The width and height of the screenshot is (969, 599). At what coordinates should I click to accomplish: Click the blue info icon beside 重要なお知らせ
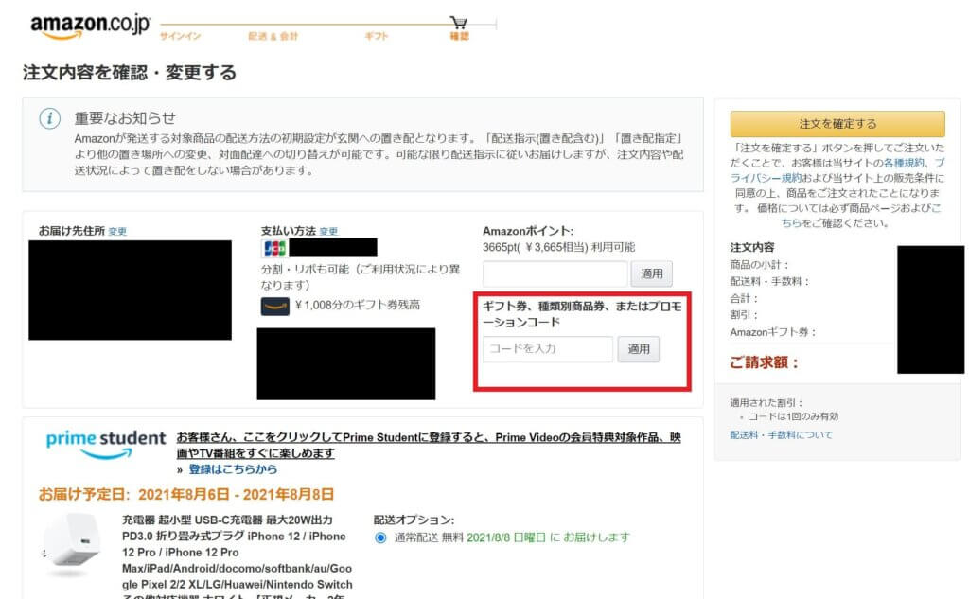point(49,118)
